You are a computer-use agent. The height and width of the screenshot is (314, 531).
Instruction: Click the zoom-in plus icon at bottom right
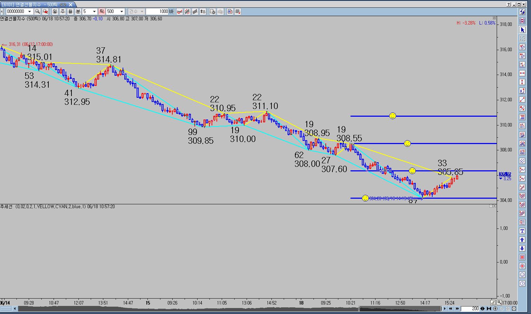(495, 309)
